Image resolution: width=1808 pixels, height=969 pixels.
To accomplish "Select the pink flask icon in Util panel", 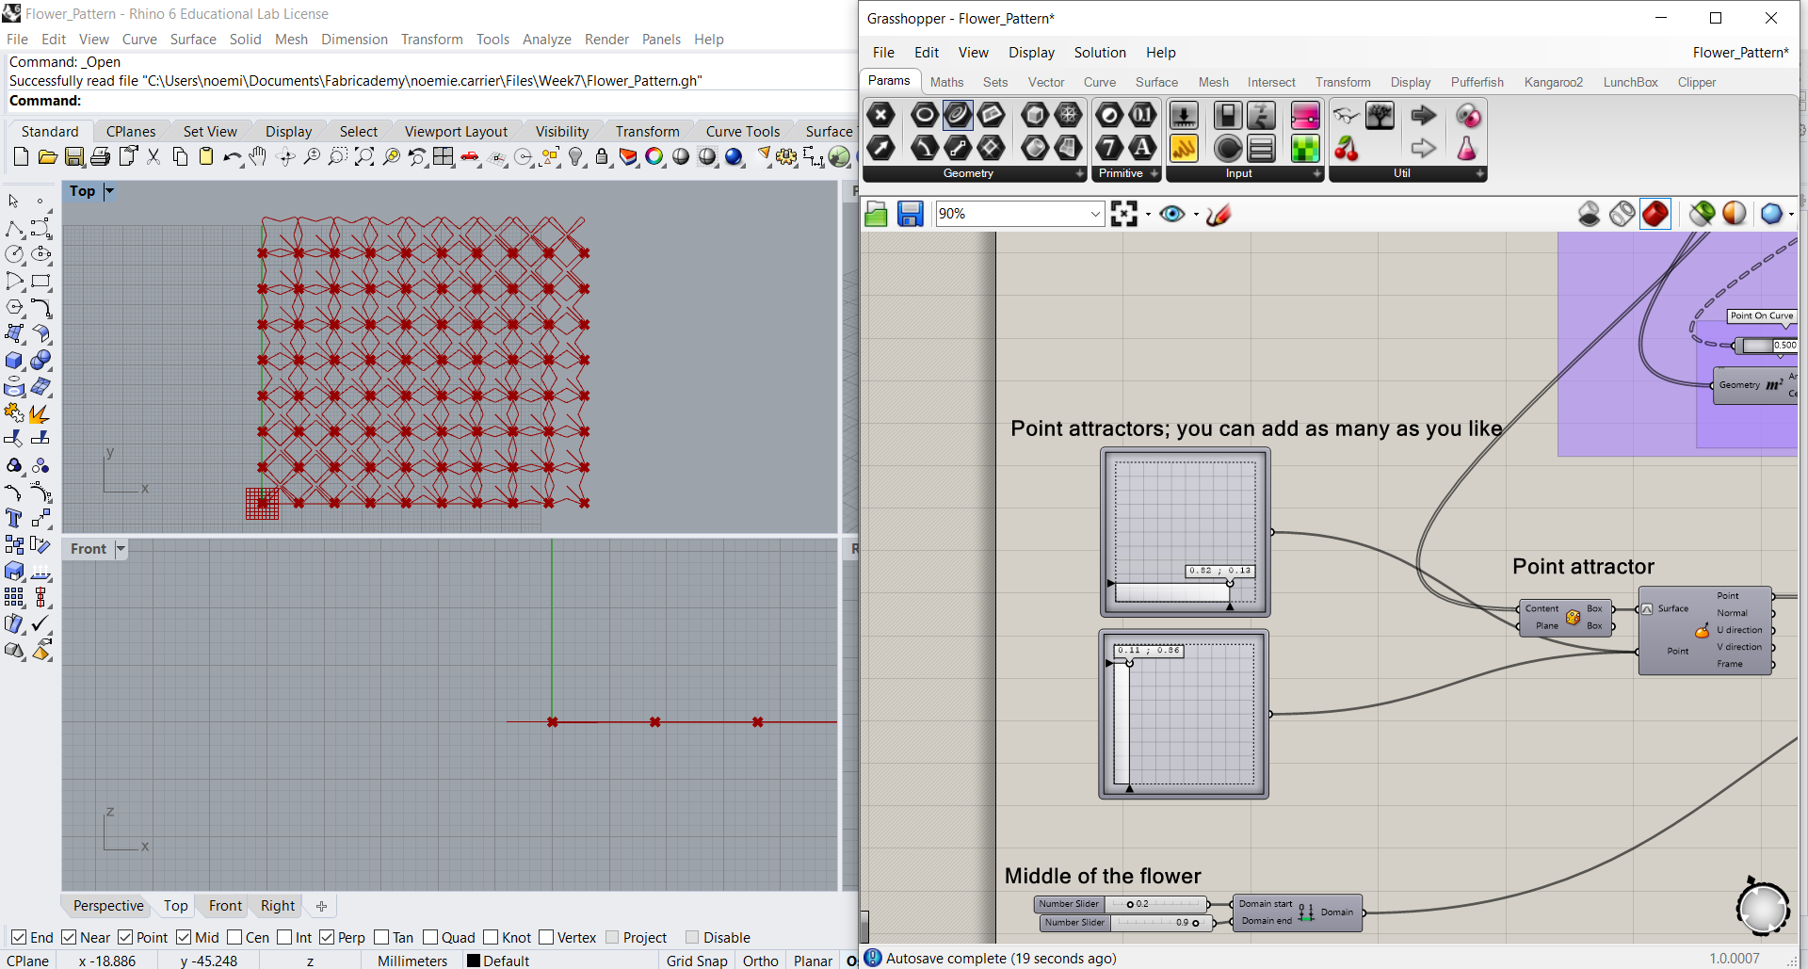I will (1466, 148).
